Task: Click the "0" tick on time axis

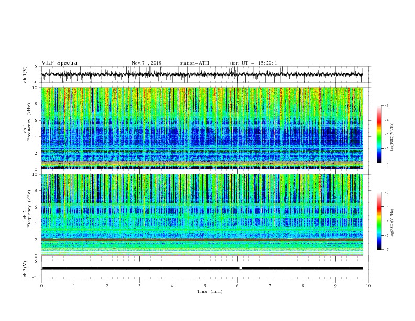Action: pos(41,286)
